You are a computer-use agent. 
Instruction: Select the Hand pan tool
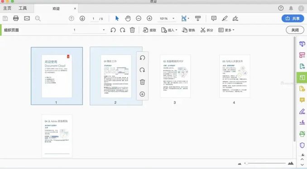click(x=128, y=18)
